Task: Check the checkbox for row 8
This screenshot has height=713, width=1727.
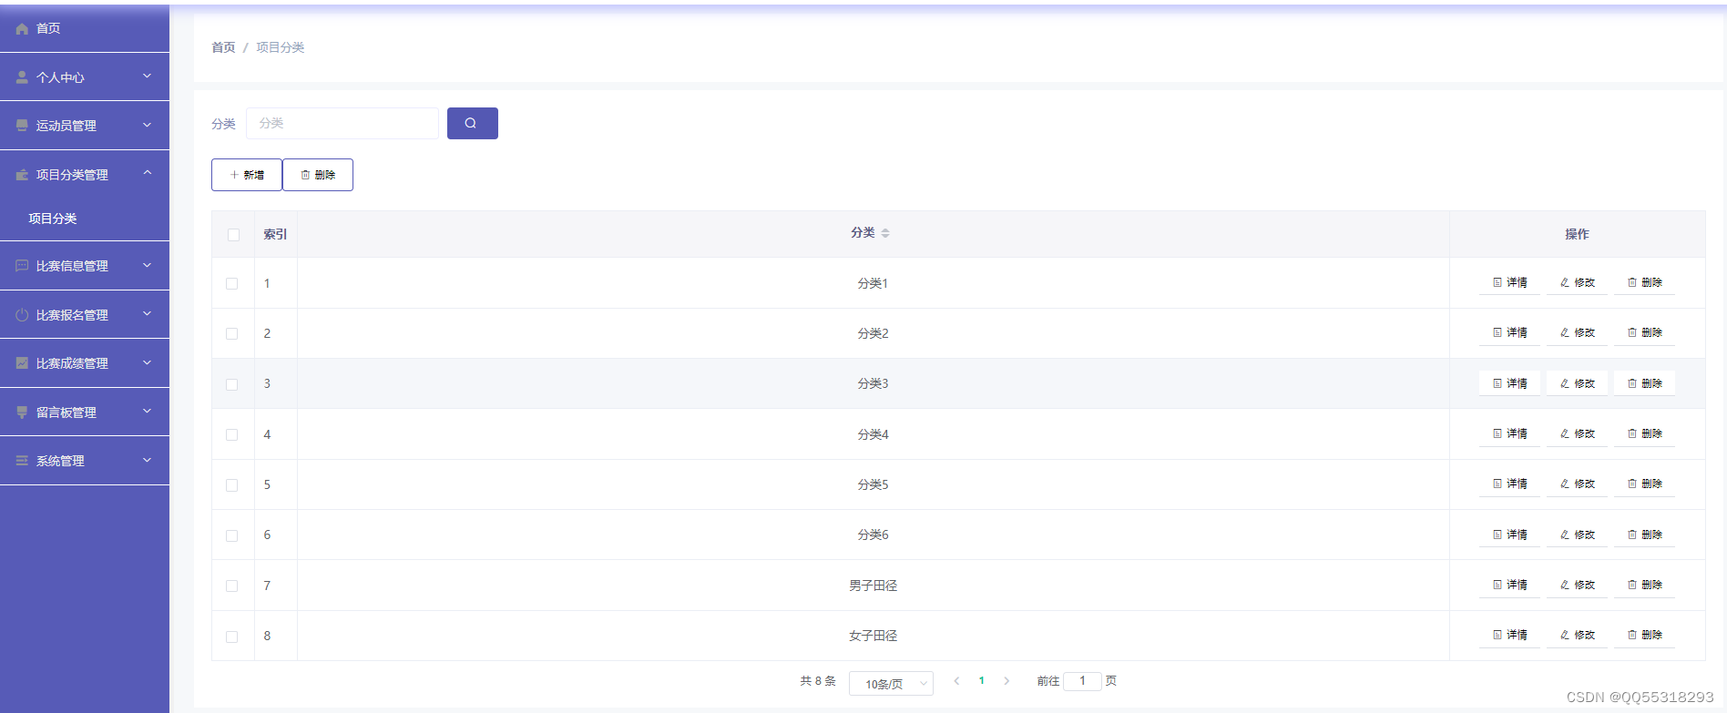Action: [232, 637]
